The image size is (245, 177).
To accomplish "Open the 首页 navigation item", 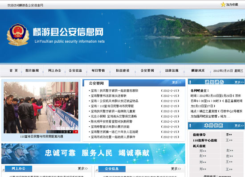I will [x=14, y=70].
